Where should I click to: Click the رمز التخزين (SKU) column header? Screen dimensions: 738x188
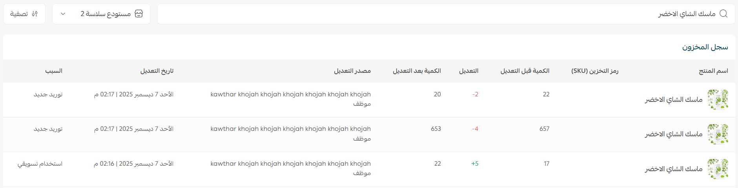pyautogui.click(x=594, y=71)
